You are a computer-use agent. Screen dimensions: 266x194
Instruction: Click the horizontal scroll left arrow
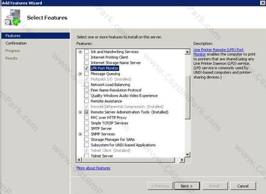pos(79,160)
